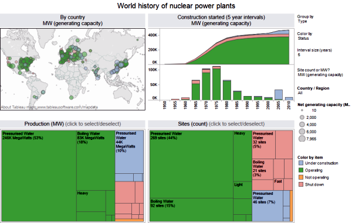Select Pressurised Water 269 sites tile
This screenshot has width=352, height=223.
191,164
